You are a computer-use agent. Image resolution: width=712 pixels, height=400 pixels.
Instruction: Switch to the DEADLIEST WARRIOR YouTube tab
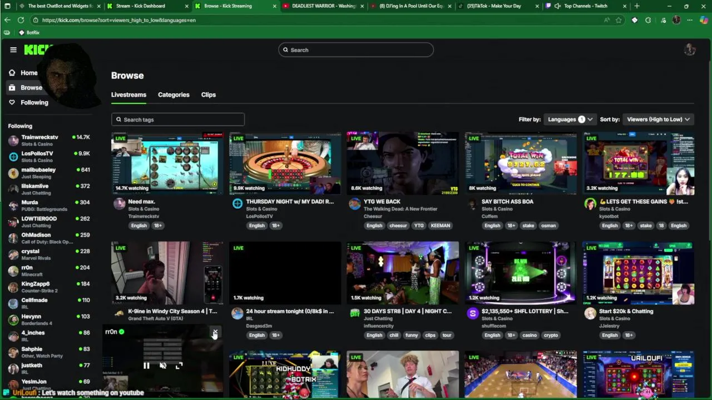(323, 6)
